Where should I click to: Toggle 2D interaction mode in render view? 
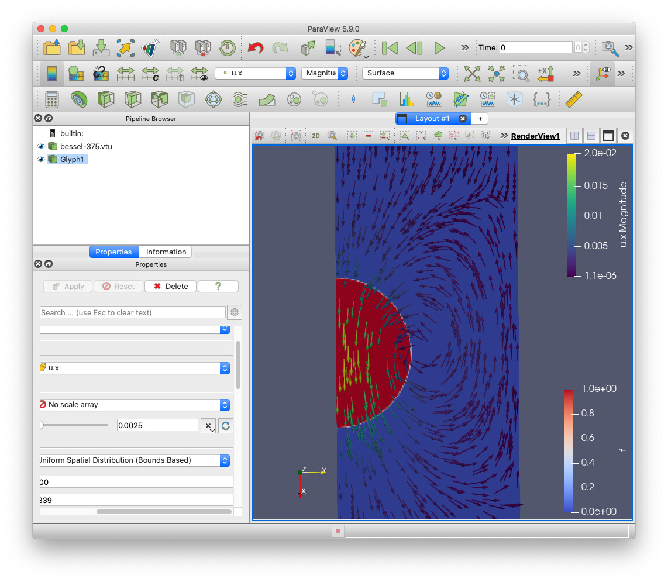point(315,136)
